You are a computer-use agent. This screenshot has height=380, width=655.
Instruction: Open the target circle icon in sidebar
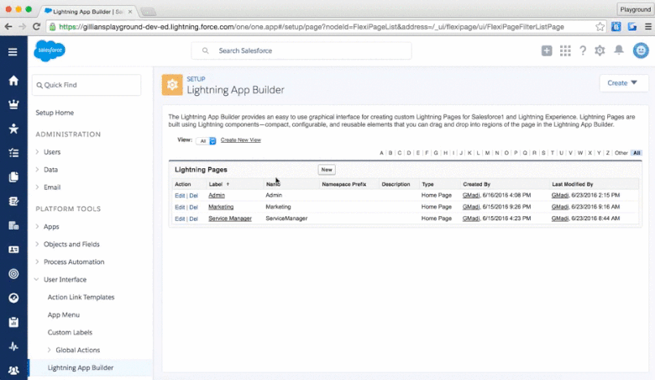point(13,274)
